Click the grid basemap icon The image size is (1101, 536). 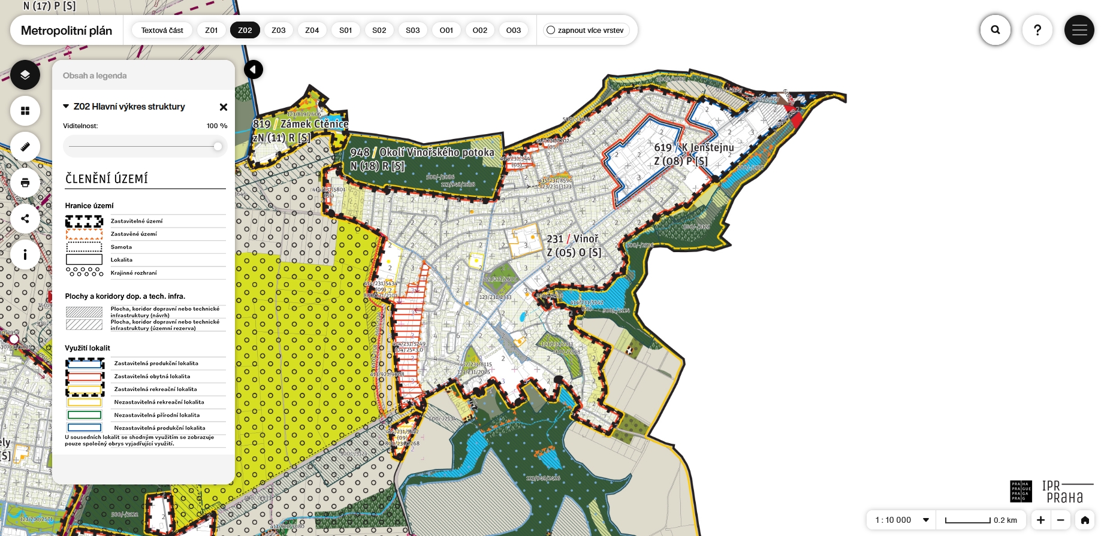(25, 111)
